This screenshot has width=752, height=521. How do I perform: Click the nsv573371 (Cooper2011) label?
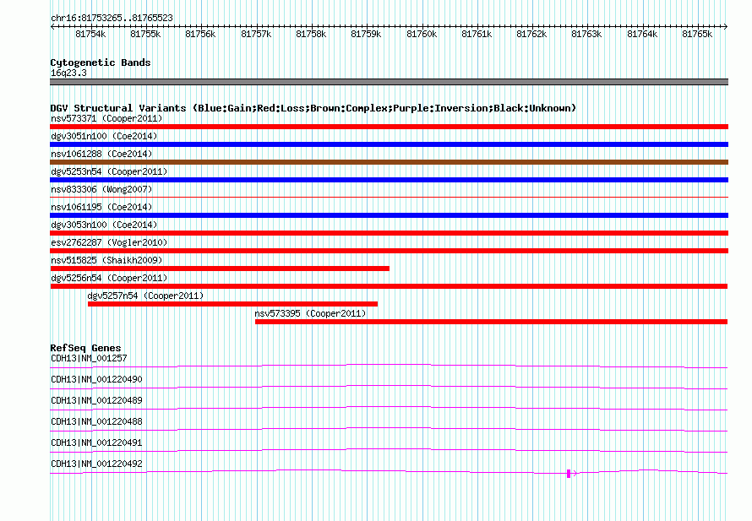pos(106,118)
